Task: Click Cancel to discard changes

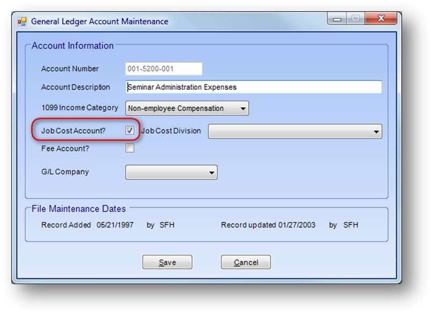Action: tap(245, 262)
